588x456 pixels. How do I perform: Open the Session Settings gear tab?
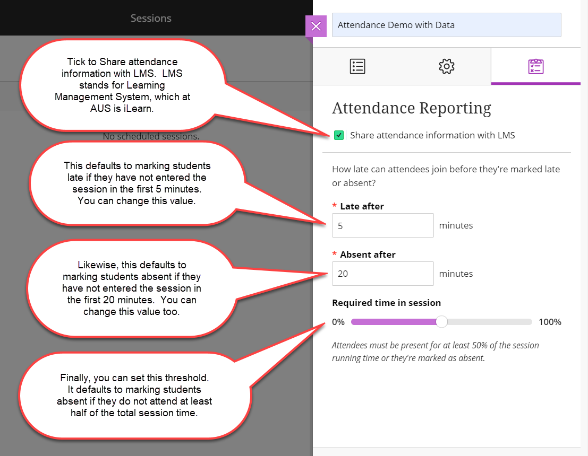pyautogui.click(x=446, y=66)
